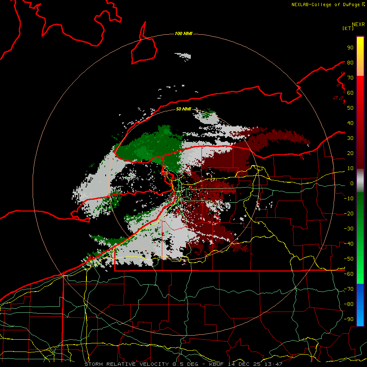Click the -80 value on velocity scale

click(349, 304)
